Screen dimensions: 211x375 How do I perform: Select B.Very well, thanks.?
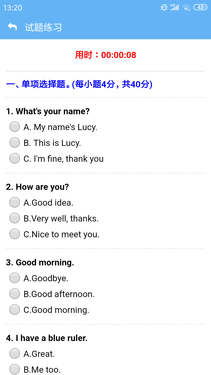(15, 218)
